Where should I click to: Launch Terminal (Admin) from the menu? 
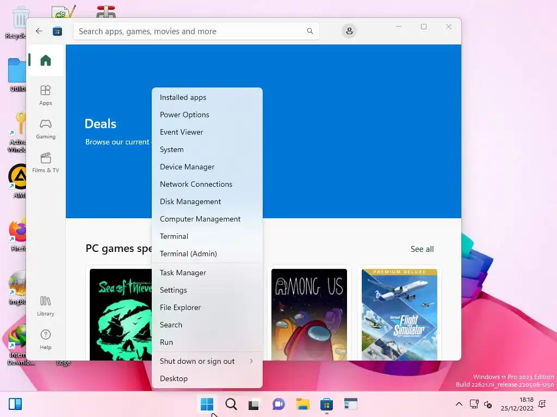(207, 254)
